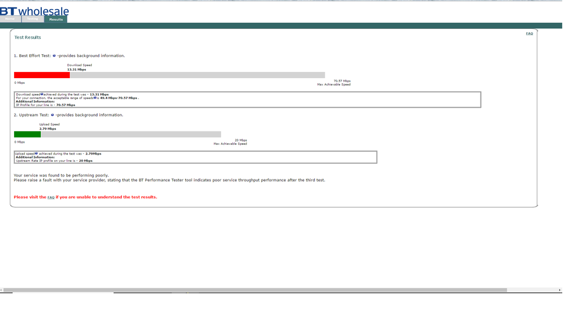
Task: Select the 'Test Results' heading
Action: click(27, 37)
